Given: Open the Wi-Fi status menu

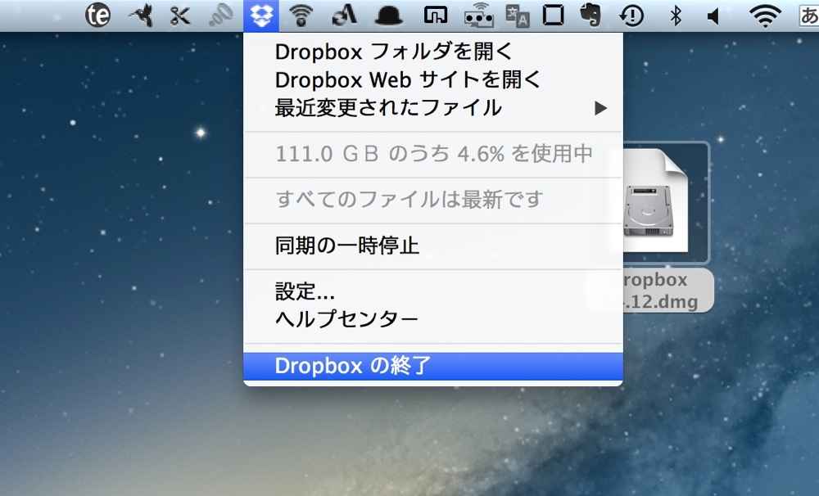Looking at the screenshot, I should (x=765, y=16).
